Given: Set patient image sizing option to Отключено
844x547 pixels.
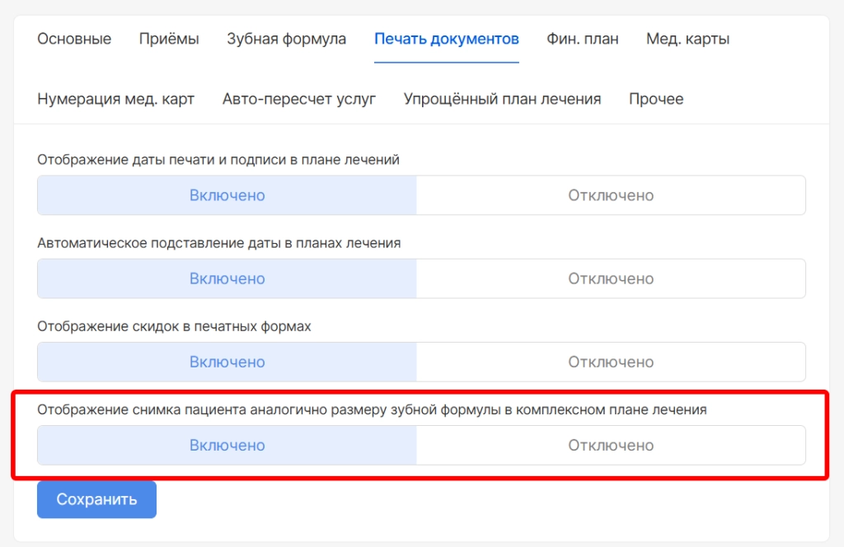Looking at the screenshot, I should click(610, 445).
